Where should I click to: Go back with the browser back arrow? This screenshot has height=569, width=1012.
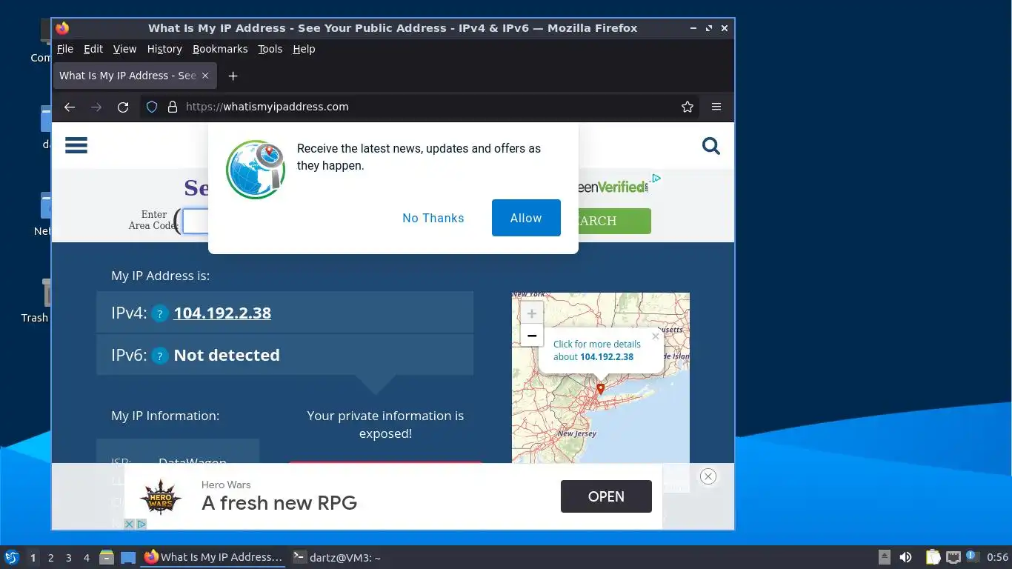coord(70,107)
